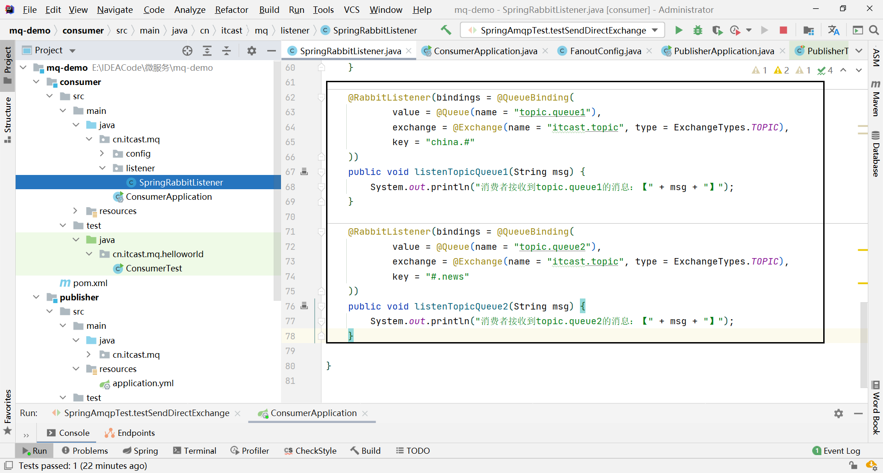Image resolution: width=883 pixels, height=473 pixels.
Task: Open the Refactor menu
Action: click(x=231, y=10)
